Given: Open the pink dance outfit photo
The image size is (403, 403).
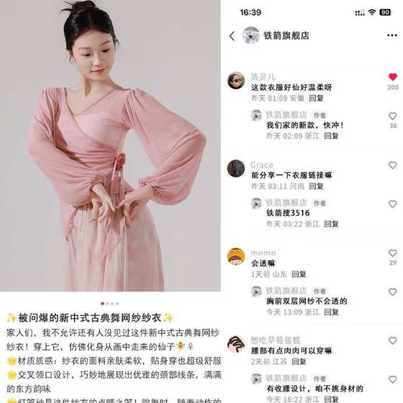Looking at the screenshot, I should pos(110,145).
